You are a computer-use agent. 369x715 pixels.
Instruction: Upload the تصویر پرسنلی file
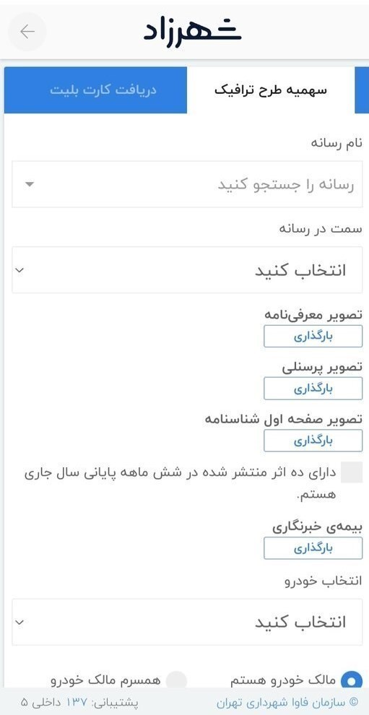click(313, 389)
